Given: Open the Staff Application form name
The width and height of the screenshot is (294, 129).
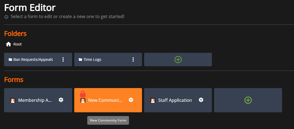Looking at the screenshot, I should 175,100.
